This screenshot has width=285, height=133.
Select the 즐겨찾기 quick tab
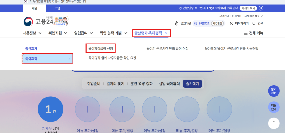click(x=192, y=84)
